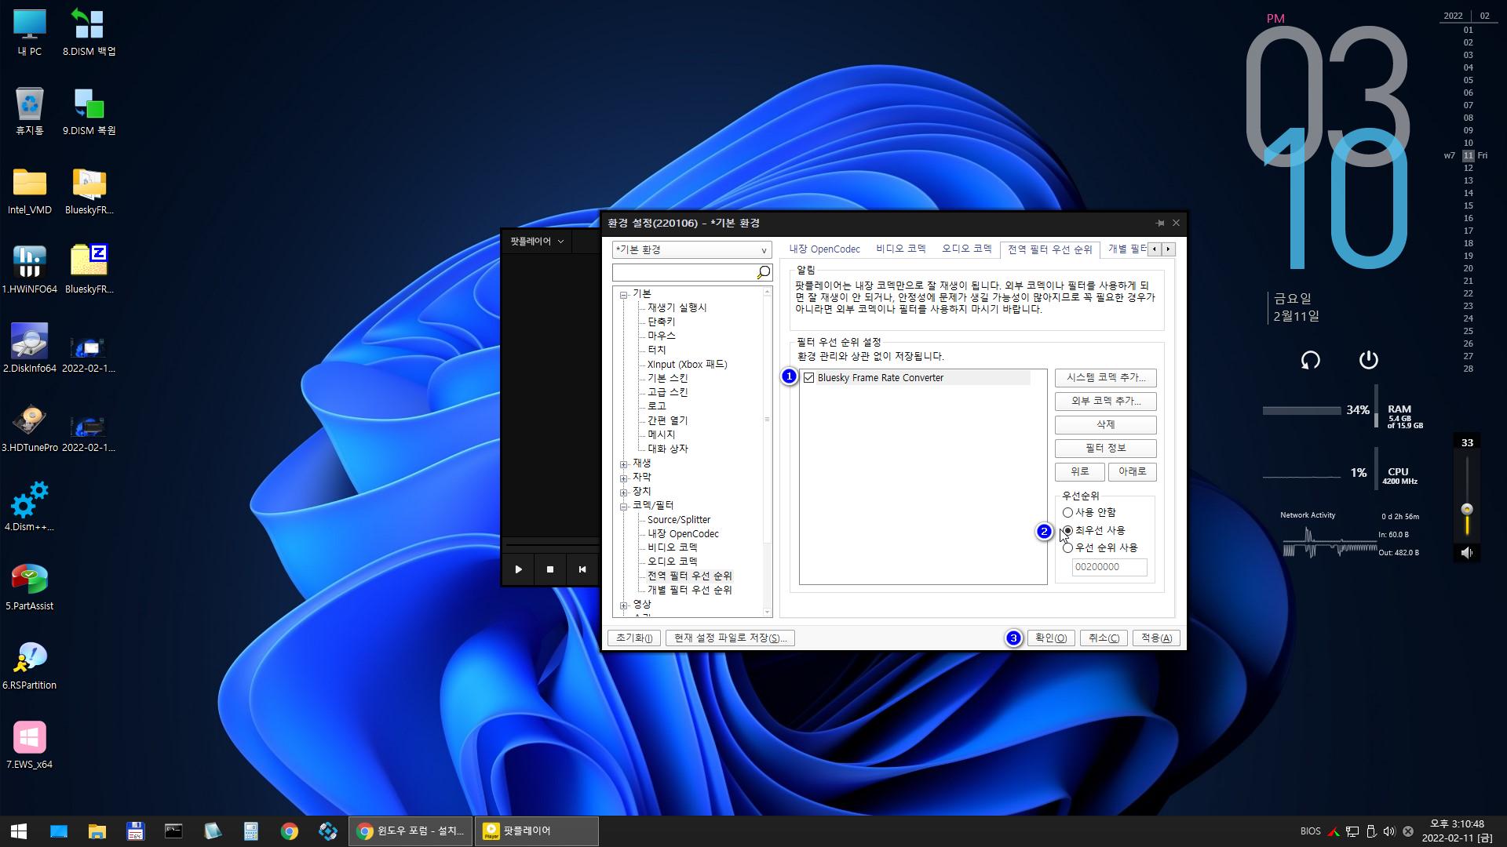Open the 9.DISM 복원 desktop icon

tap(89, 111)
